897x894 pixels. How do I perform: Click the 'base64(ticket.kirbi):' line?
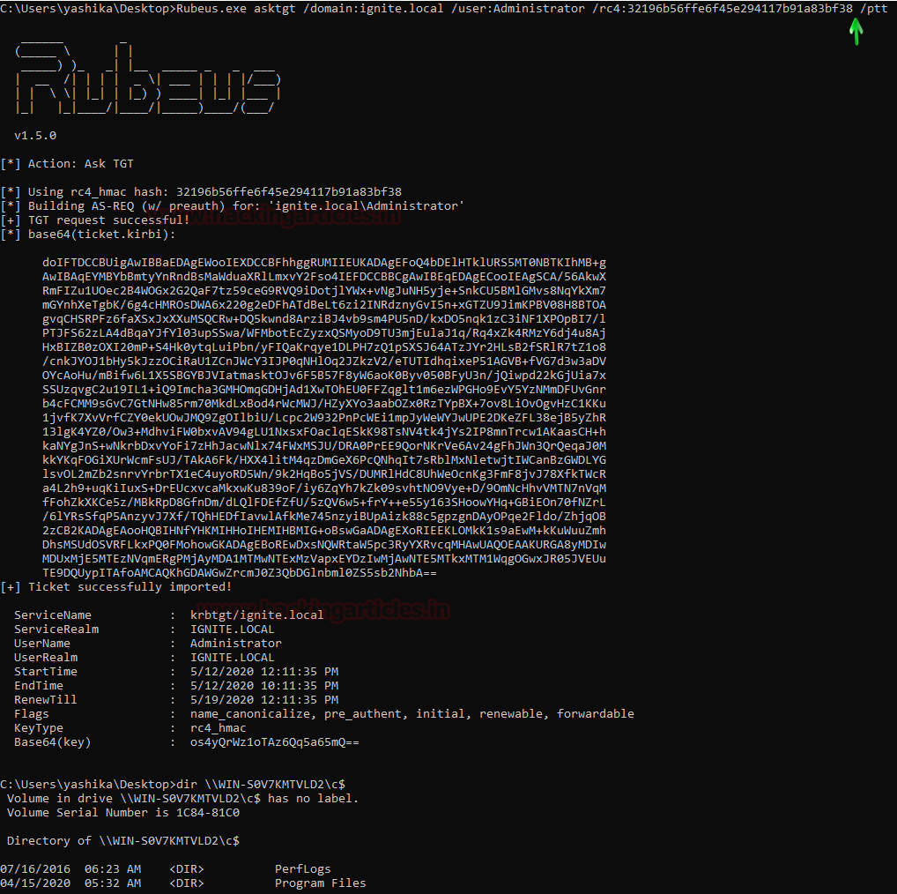(88, 235)
